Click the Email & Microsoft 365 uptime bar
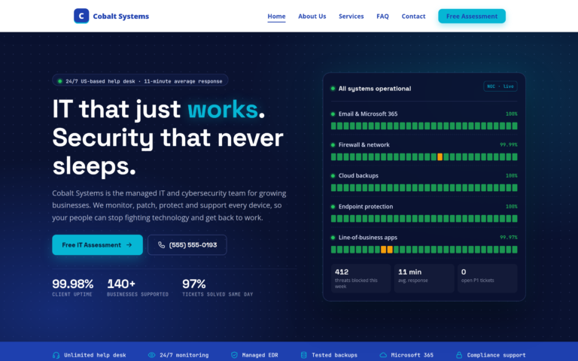The height and width of the screenshot is (361, 578). tap(424, 126)
